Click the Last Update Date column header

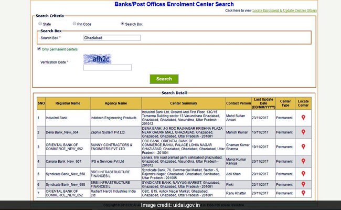pos(263,103)
